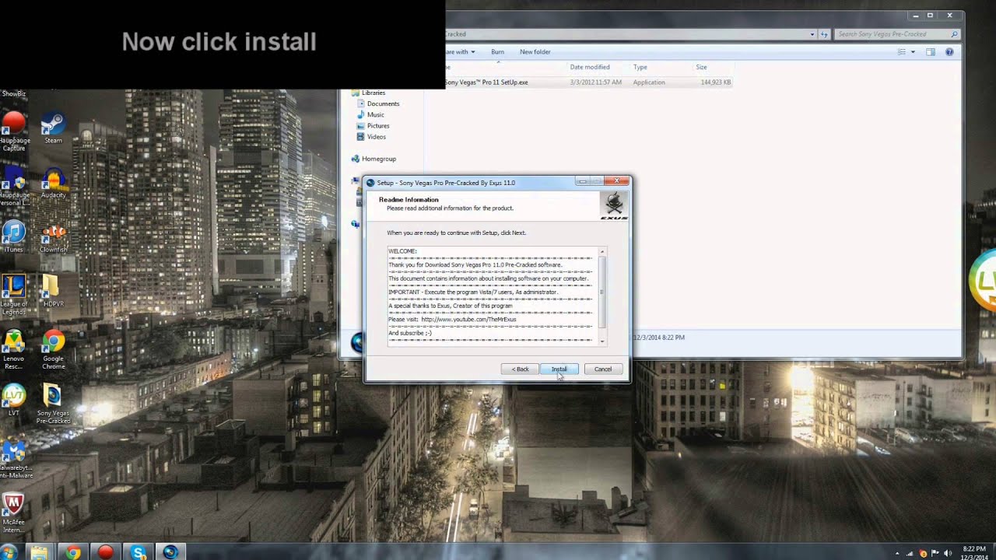Select the Clownfish desktop icon

[x=53, y=238]
